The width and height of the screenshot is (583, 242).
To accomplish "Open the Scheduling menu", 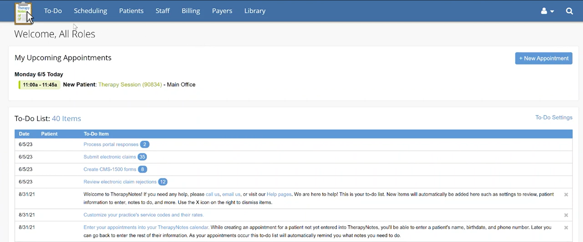I will coord(90,11).
